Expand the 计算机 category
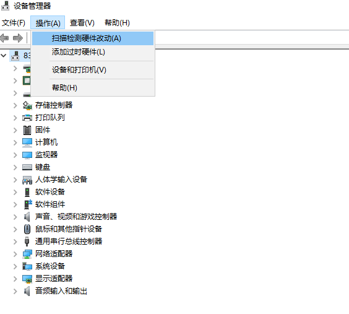The width and height of the screenshot is (349, 314). (x=15, y=142)
